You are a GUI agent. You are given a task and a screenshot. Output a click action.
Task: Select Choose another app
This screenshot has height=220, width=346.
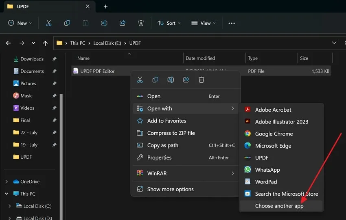click(279, 206)
